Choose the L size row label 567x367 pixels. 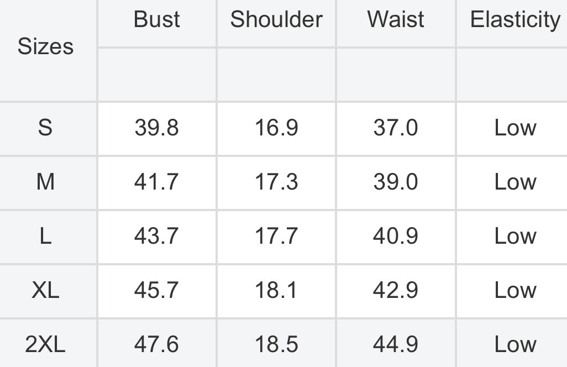coord(45,236)
